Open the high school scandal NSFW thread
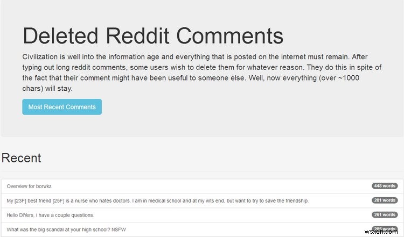Image resolution: width=404 pixels, height=237 pixels. [66, 229]
